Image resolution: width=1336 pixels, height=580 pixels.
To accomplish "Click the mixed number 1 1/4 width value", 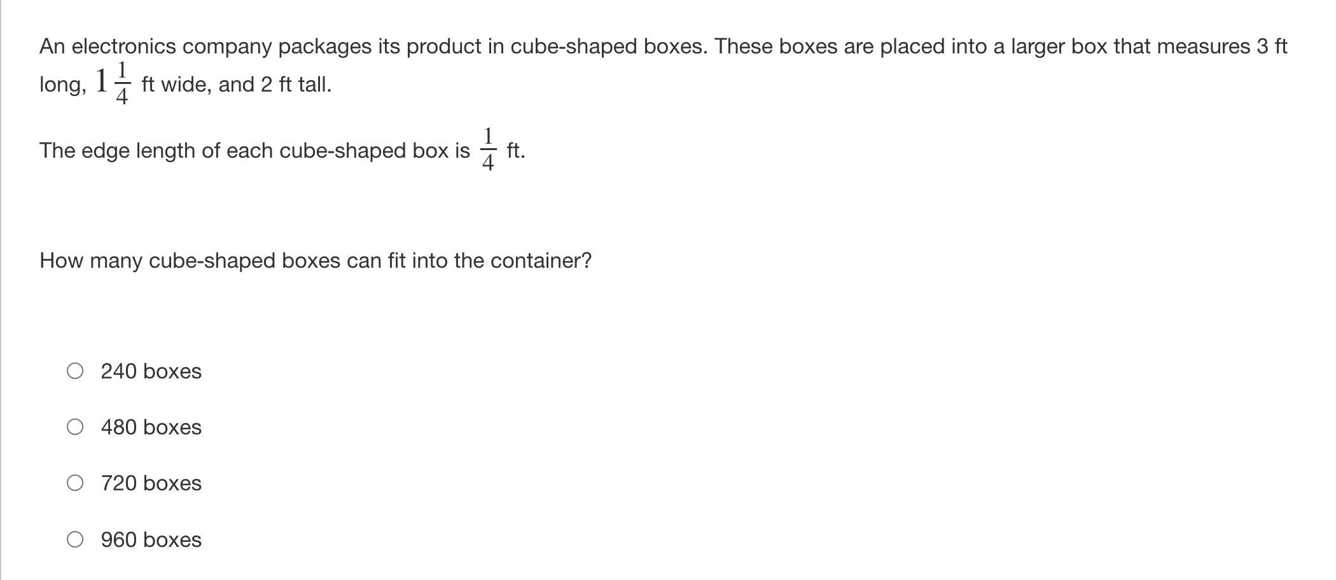I will pos(113,83).
